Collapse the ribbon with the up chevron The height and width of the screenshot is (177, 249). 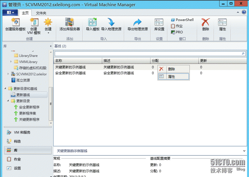point(238,12)
